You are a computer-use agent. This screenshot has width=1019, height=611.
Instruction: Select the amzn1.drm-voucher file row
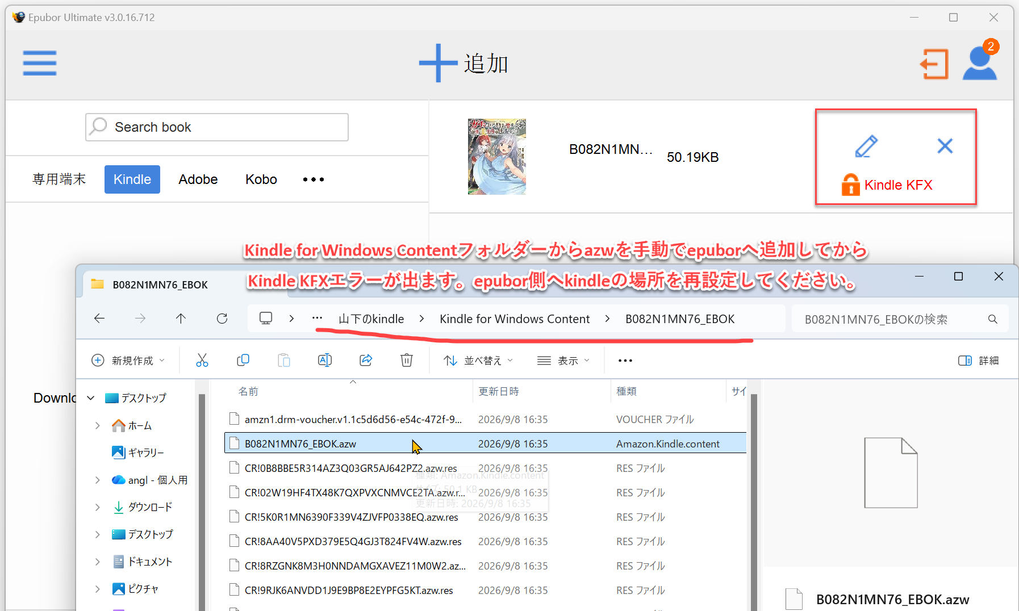tap(486, 420)
